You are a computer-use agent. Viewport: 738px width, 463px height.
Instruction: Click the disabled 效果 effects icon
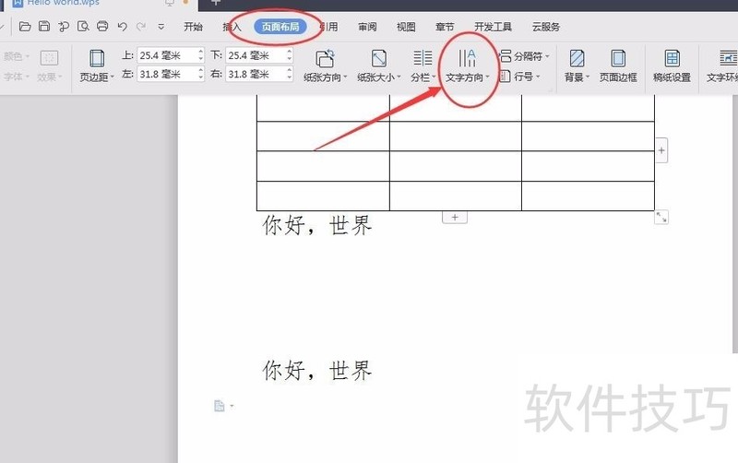tap(49, 58)
